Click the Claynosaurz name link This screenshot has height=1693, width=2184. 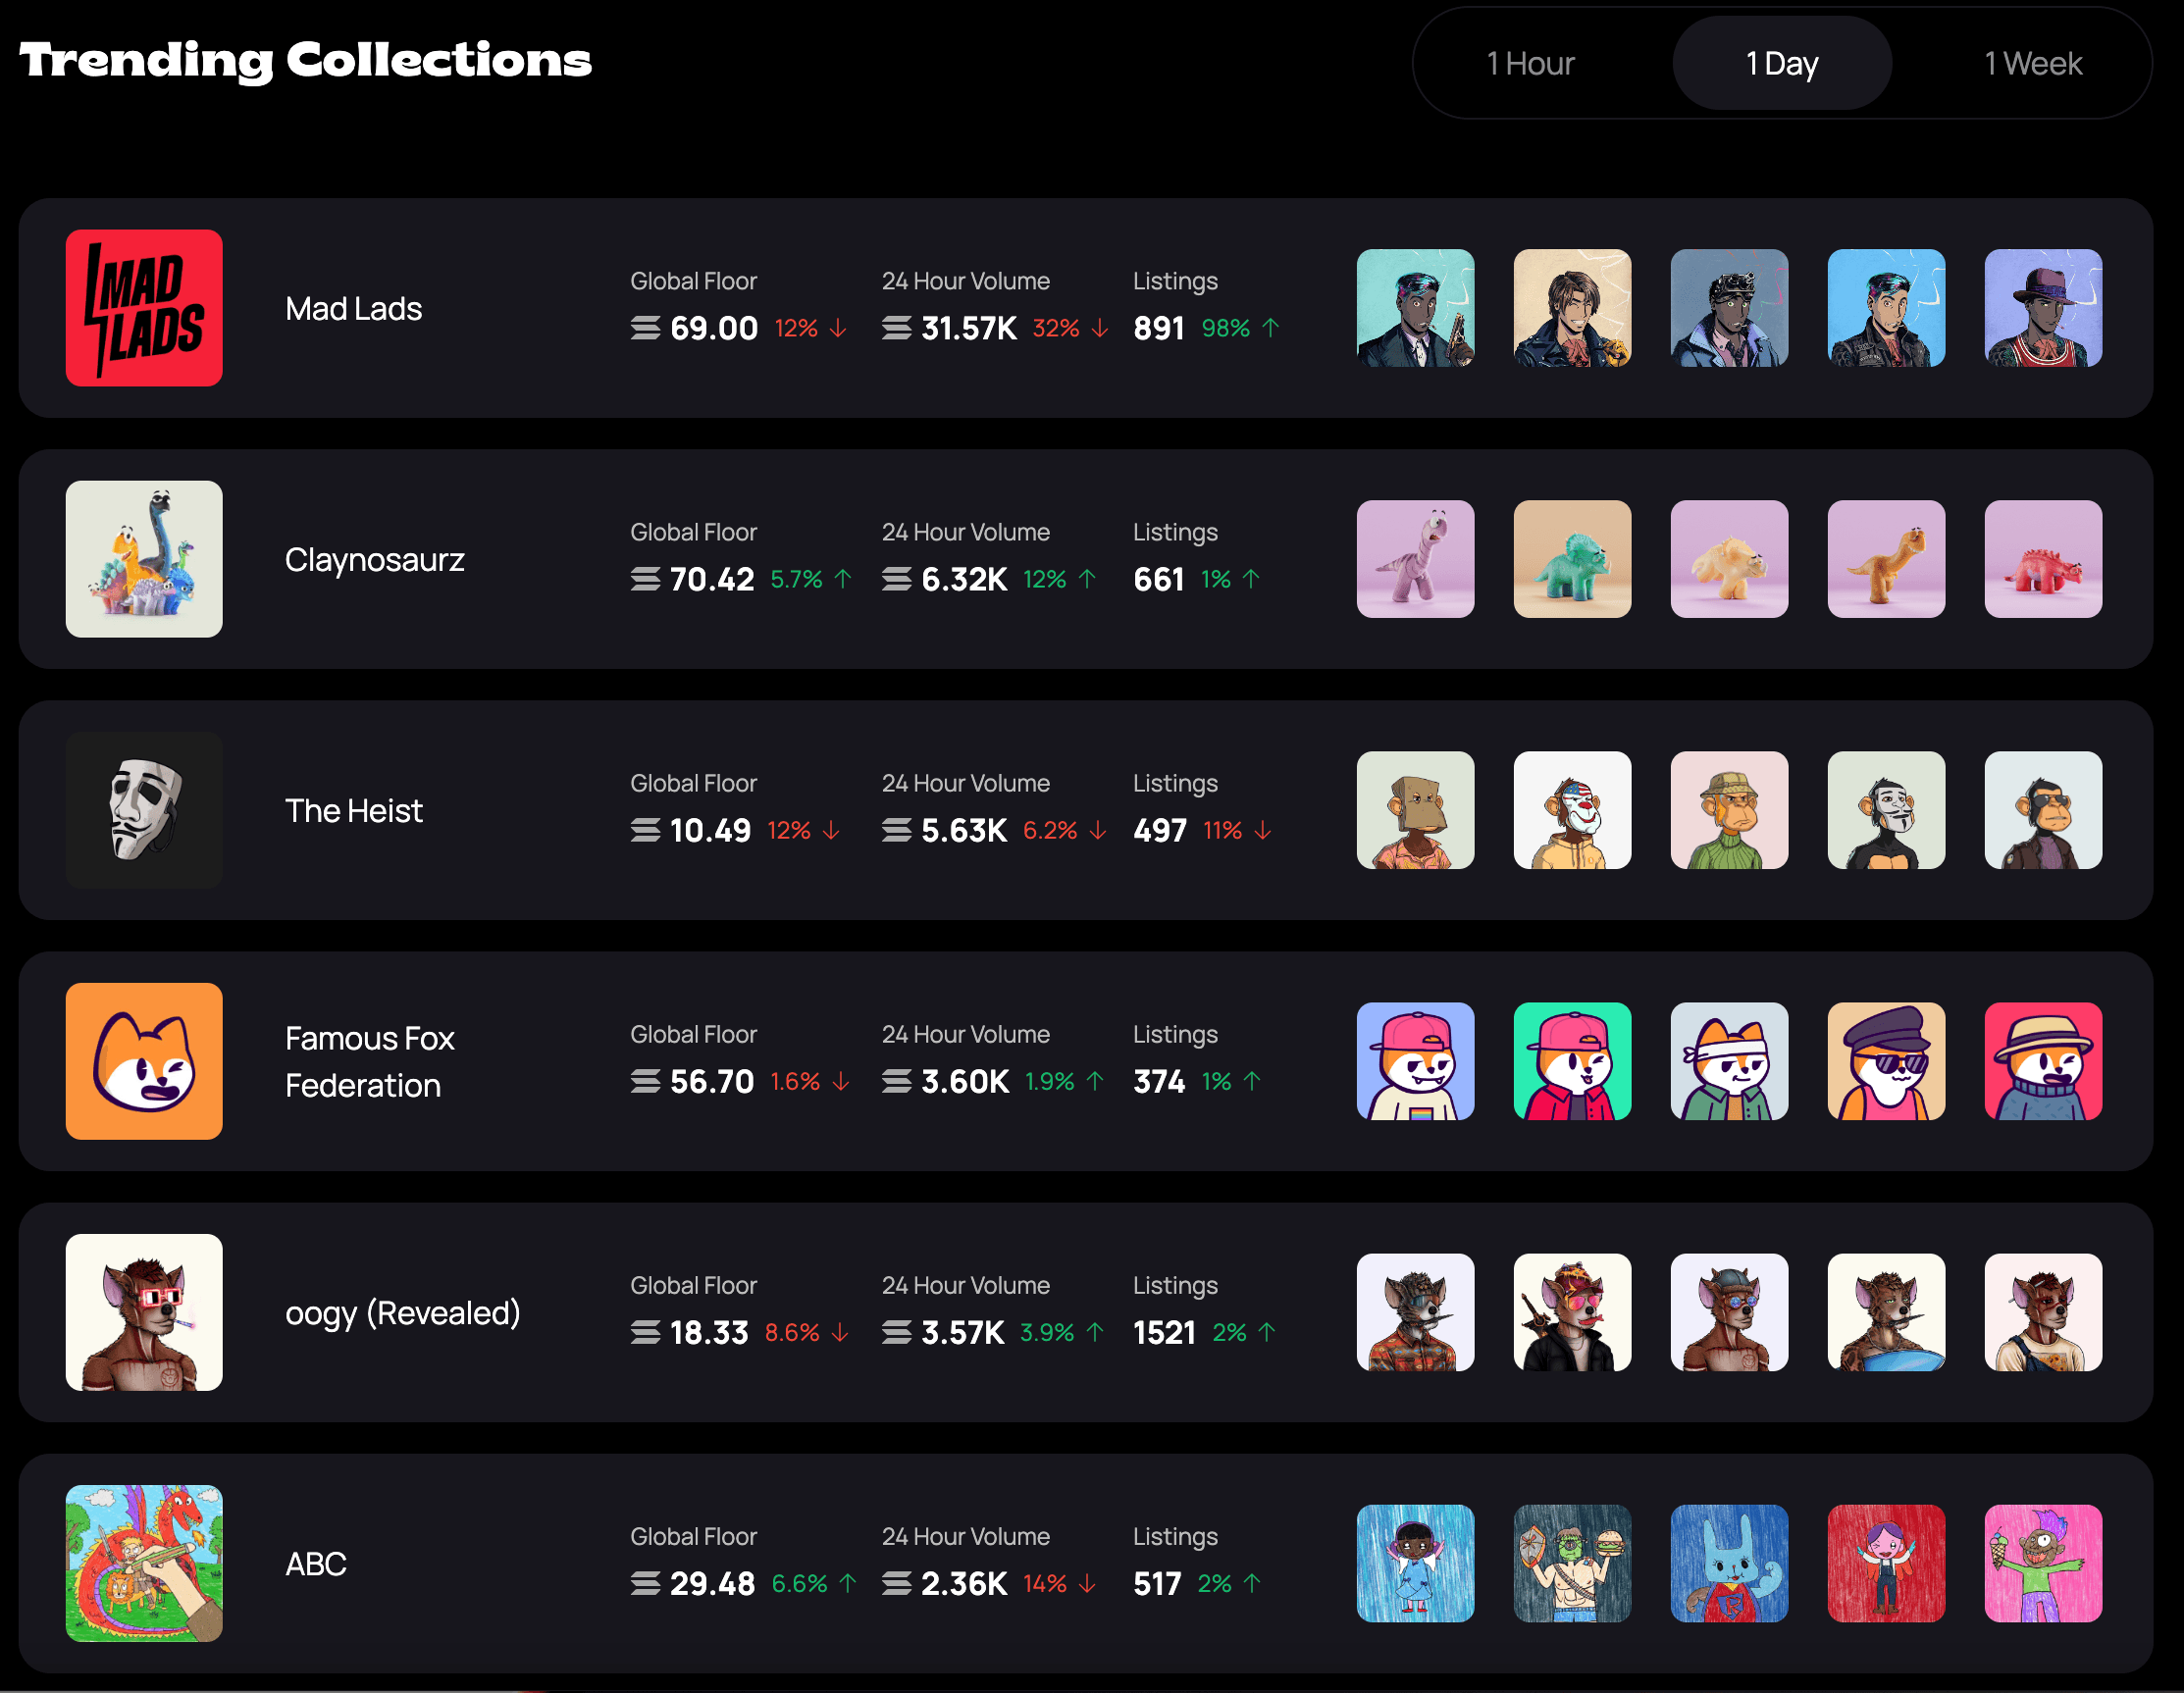pos(374,559)
